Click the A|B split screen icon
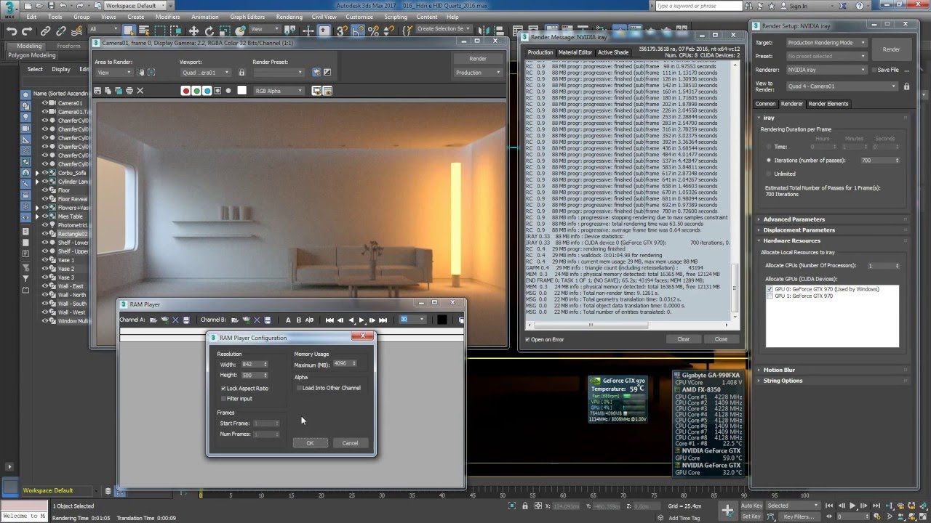 (x=309, y=320)
